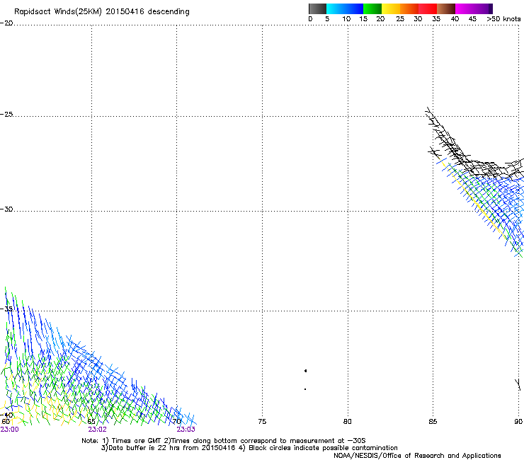
Task: Click the blue 10-15 knots legend swatch
Action: click(354, 8)
